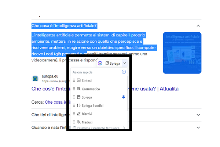
Task: Click the Traduci translate icon
Action: (79, 122)
